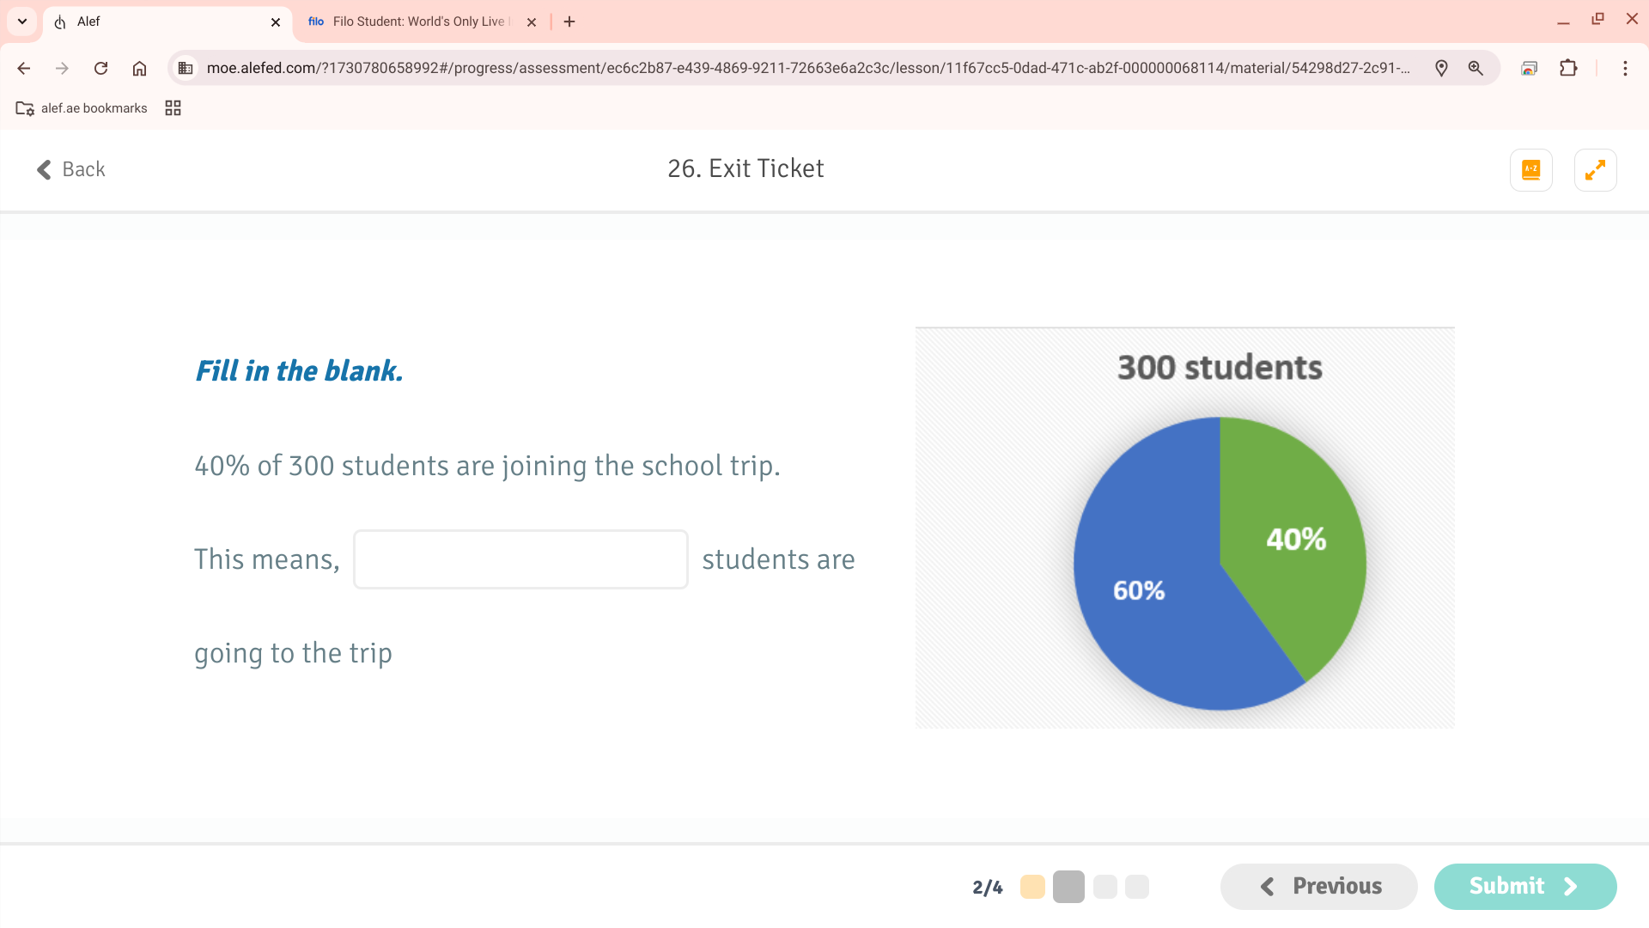Viewport: 1649px width, 928px height.
Task: Expand the lesson to fullscreen
Action: click(x=1595, y=170)
